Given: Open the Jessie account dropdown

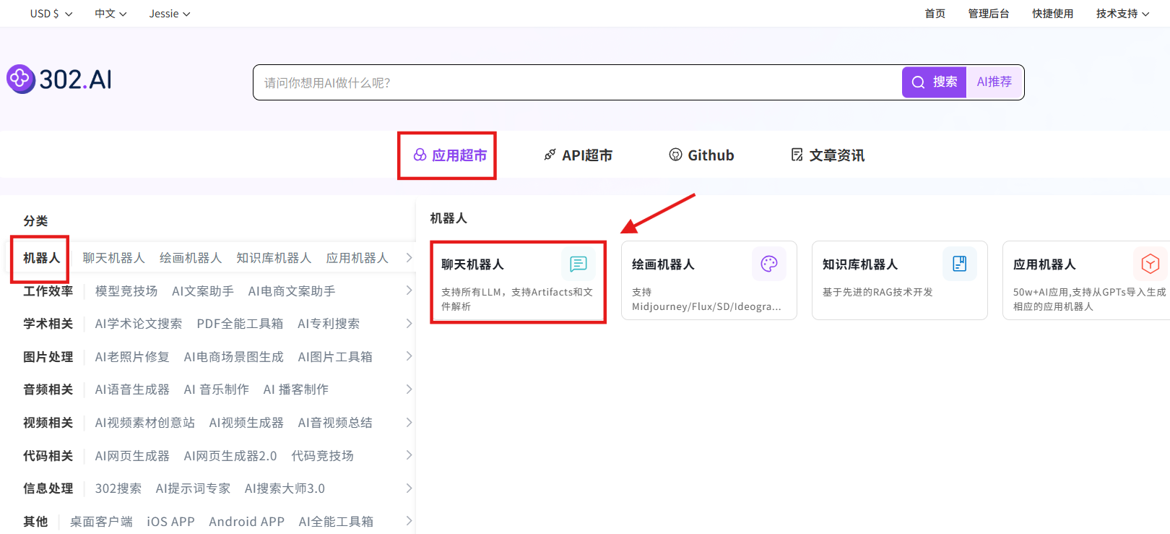Looking at the screenshot, I should pyautogui.click(x=170, y=14).
